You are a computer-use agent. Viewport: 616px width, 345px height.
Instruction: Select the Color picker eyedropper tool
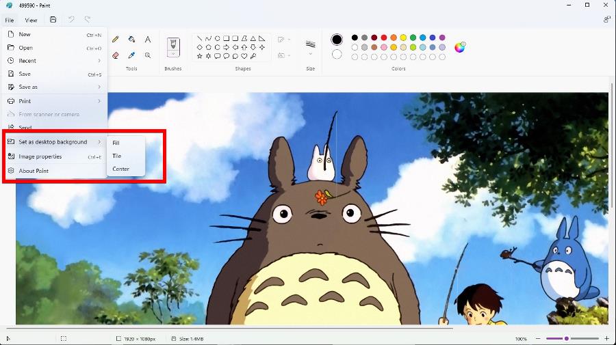[x=131, y=55]
